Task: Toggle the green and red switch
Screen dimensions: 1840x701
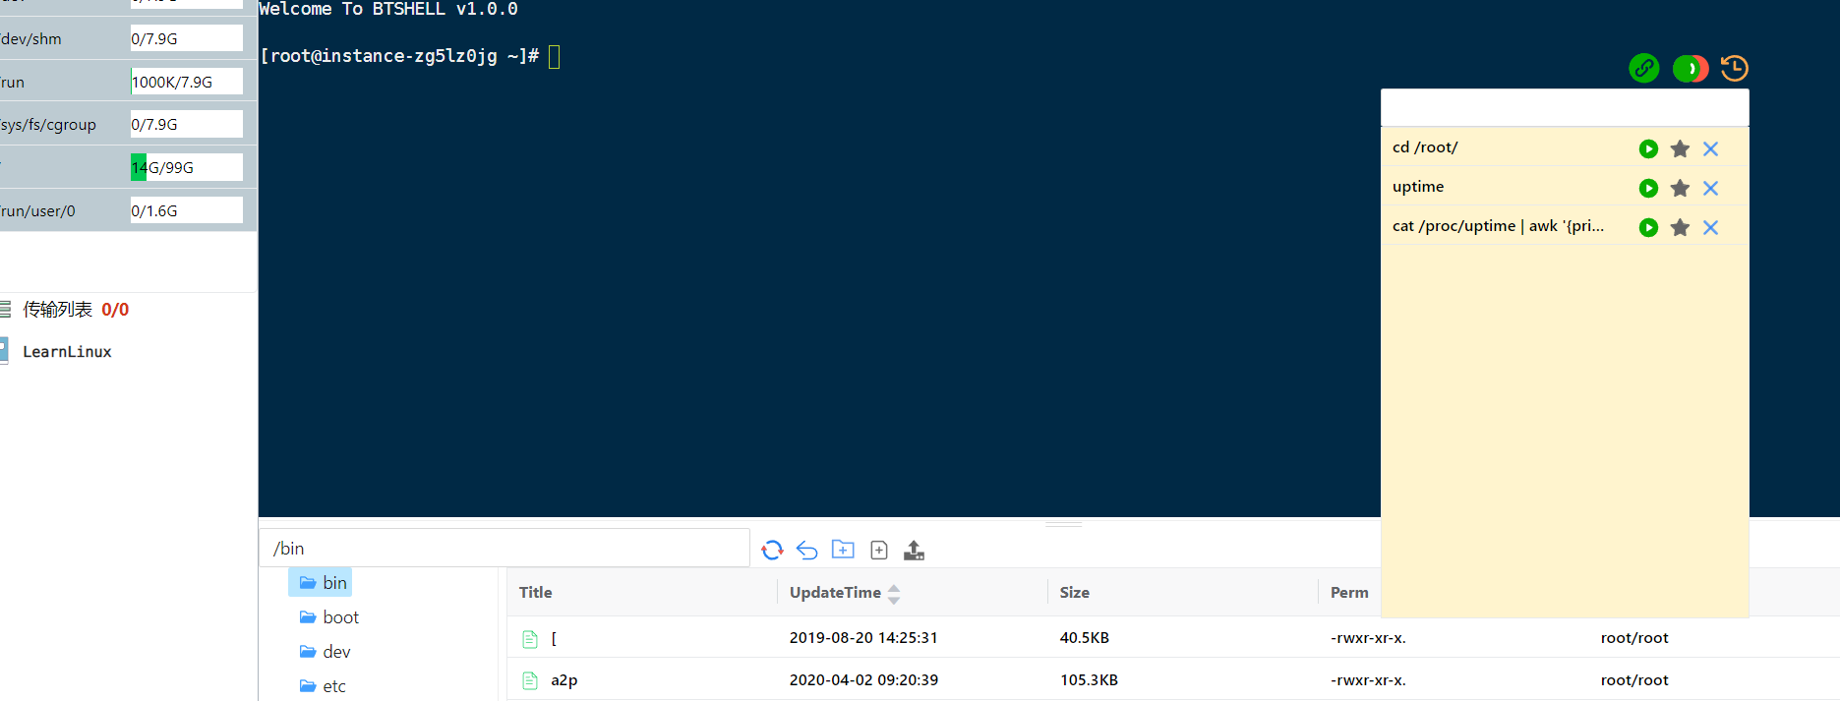Action: tap(1690, 68)
